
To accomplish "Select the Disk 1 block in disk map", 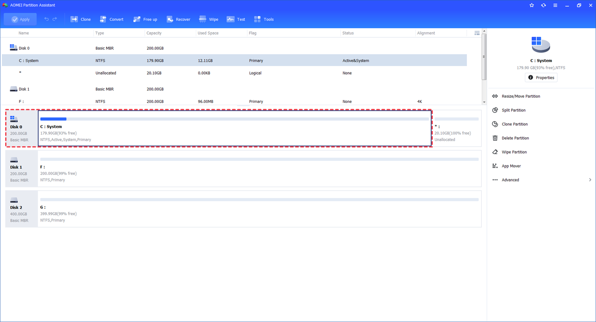I will pos(21,169).
